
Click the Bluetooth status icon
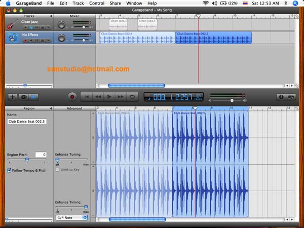tap(286, 4)
